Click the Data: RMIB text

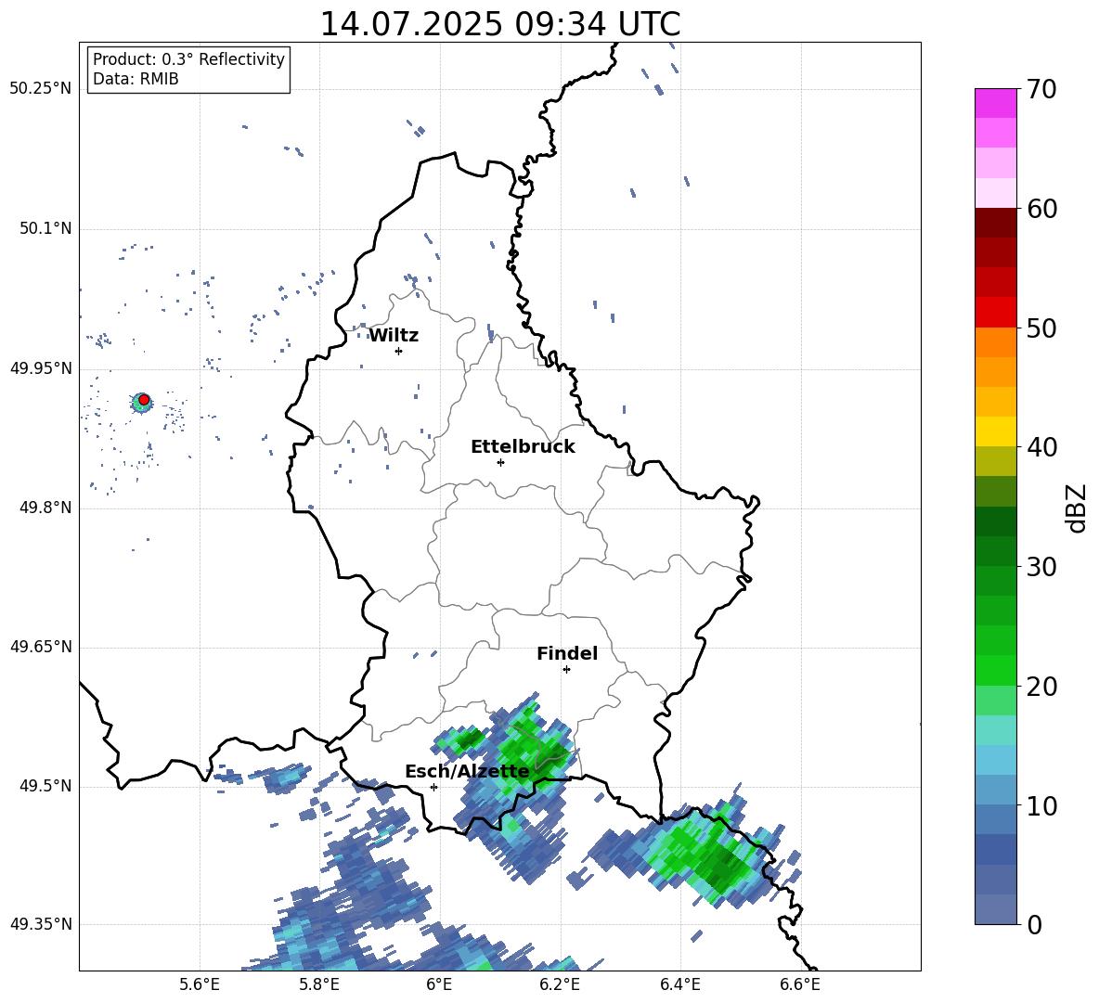tap(136, 79)
